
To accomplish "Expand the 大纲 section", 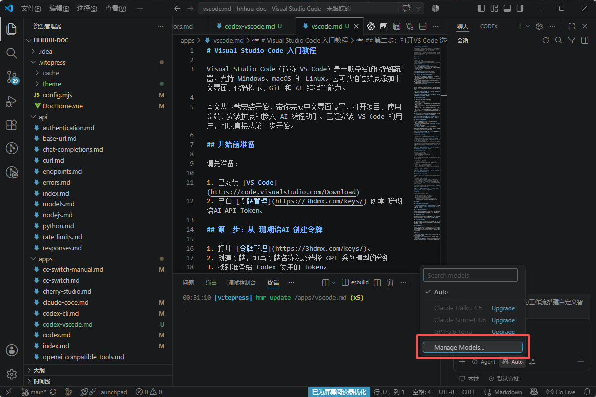I will pyautogui.click(x=98, y=370).
